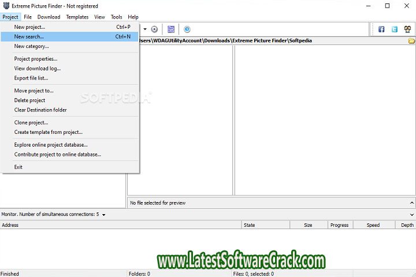Select New category... menu entry
The width and height of the screenshot is (416, 277).
[x=70, y=46]
